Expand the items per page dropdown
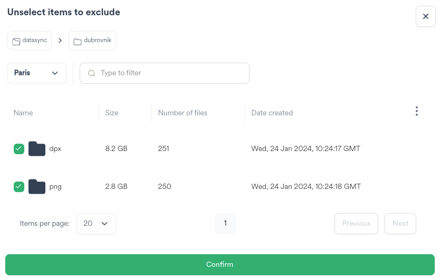 [x=96, y=224]
